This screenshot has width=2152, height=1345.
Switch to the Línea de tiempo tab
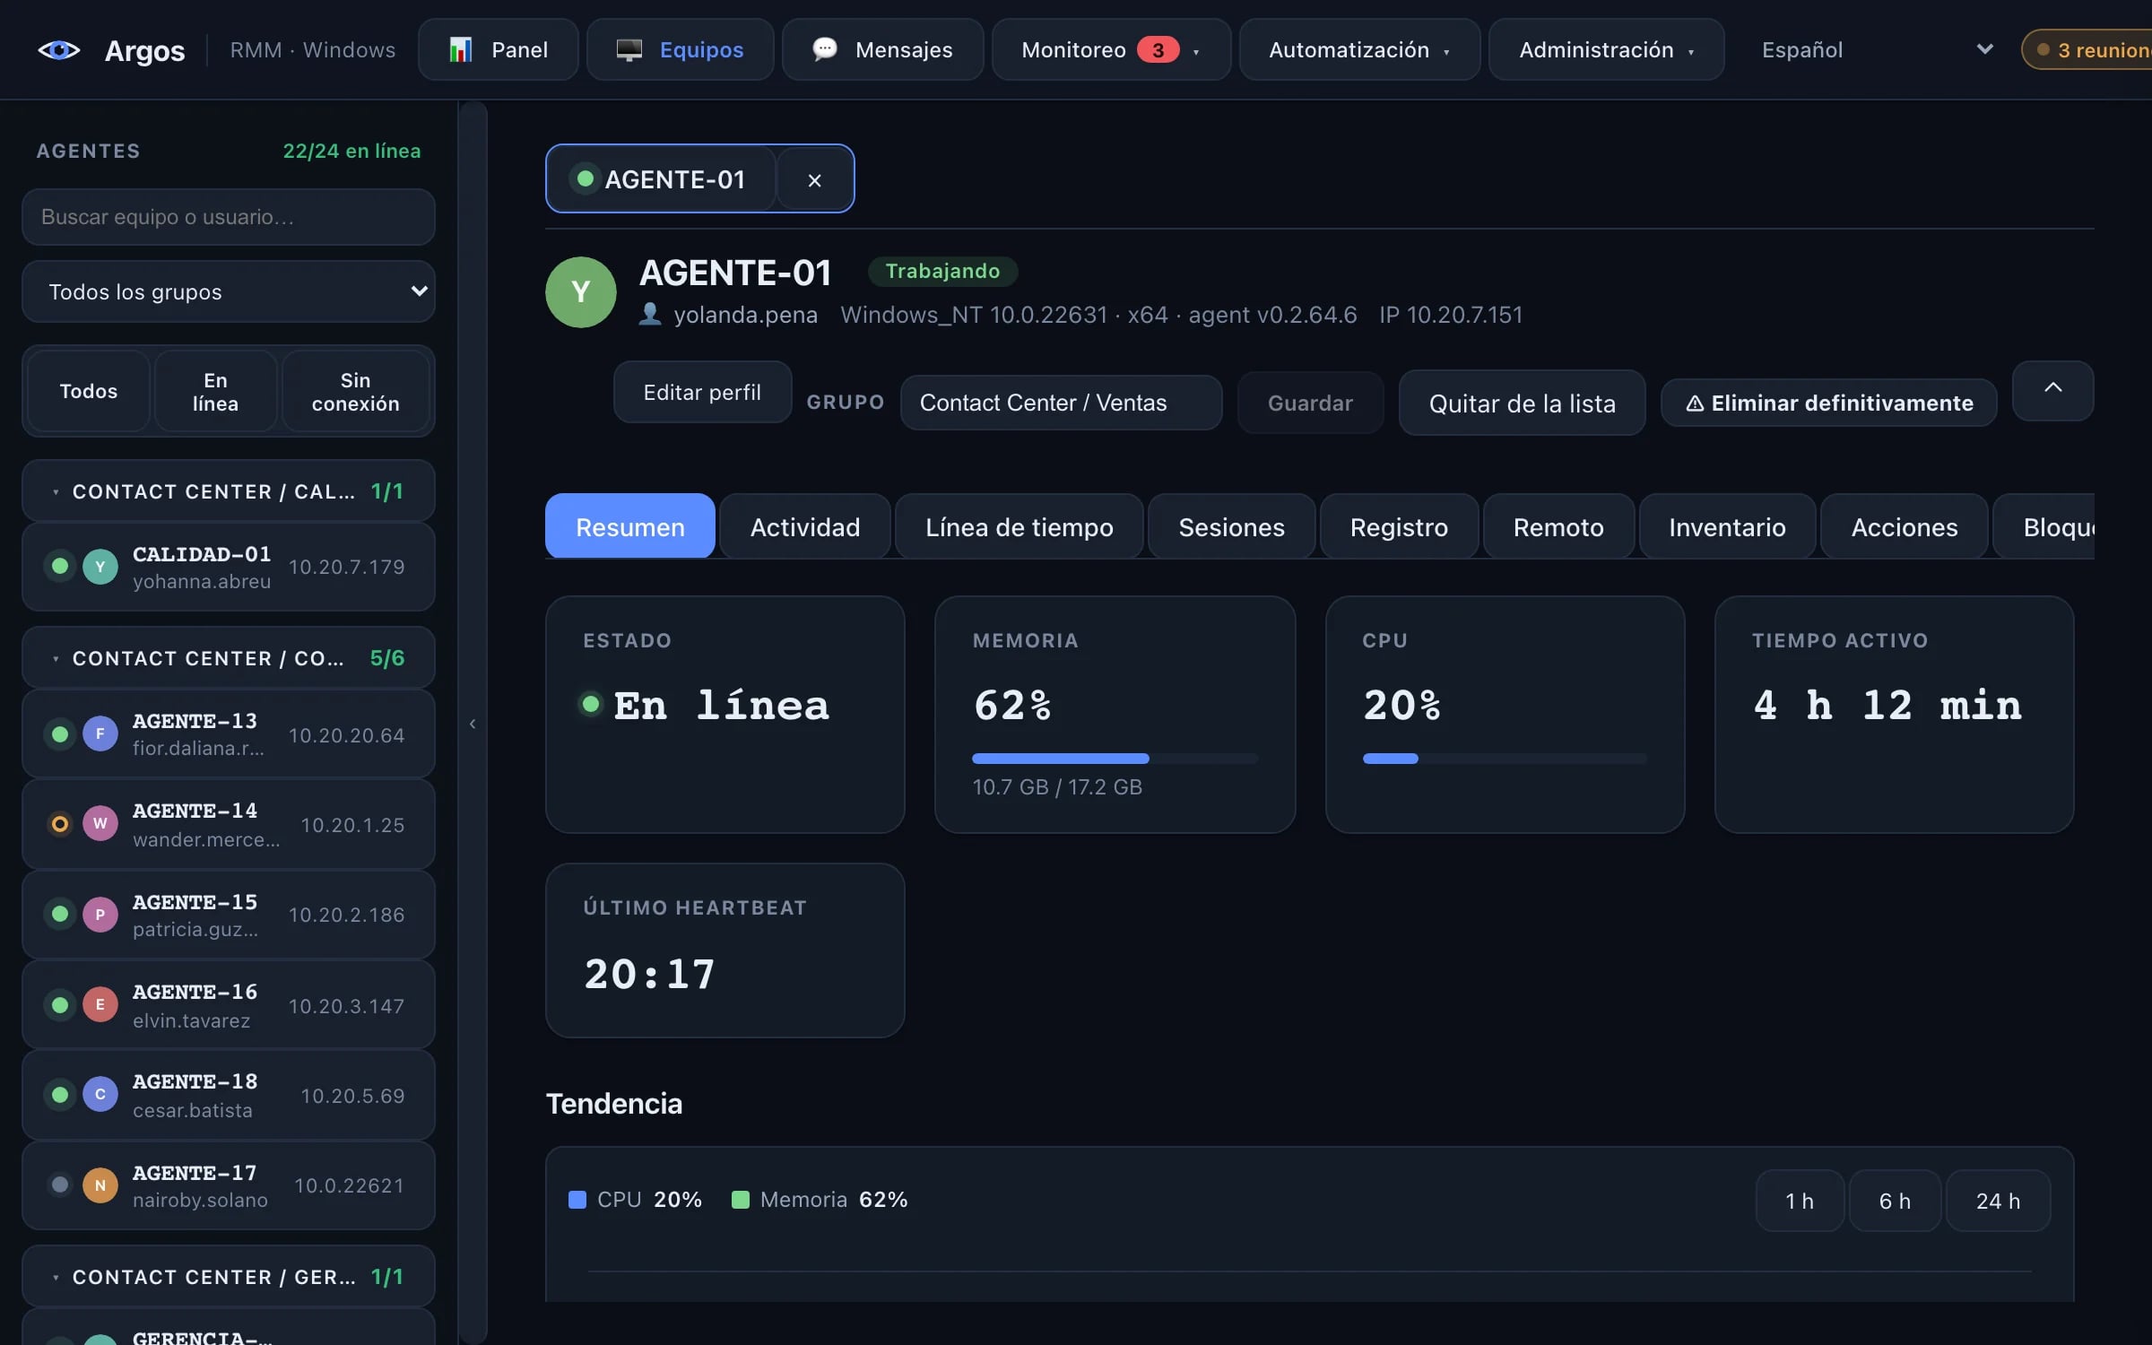click(1019, 526)
